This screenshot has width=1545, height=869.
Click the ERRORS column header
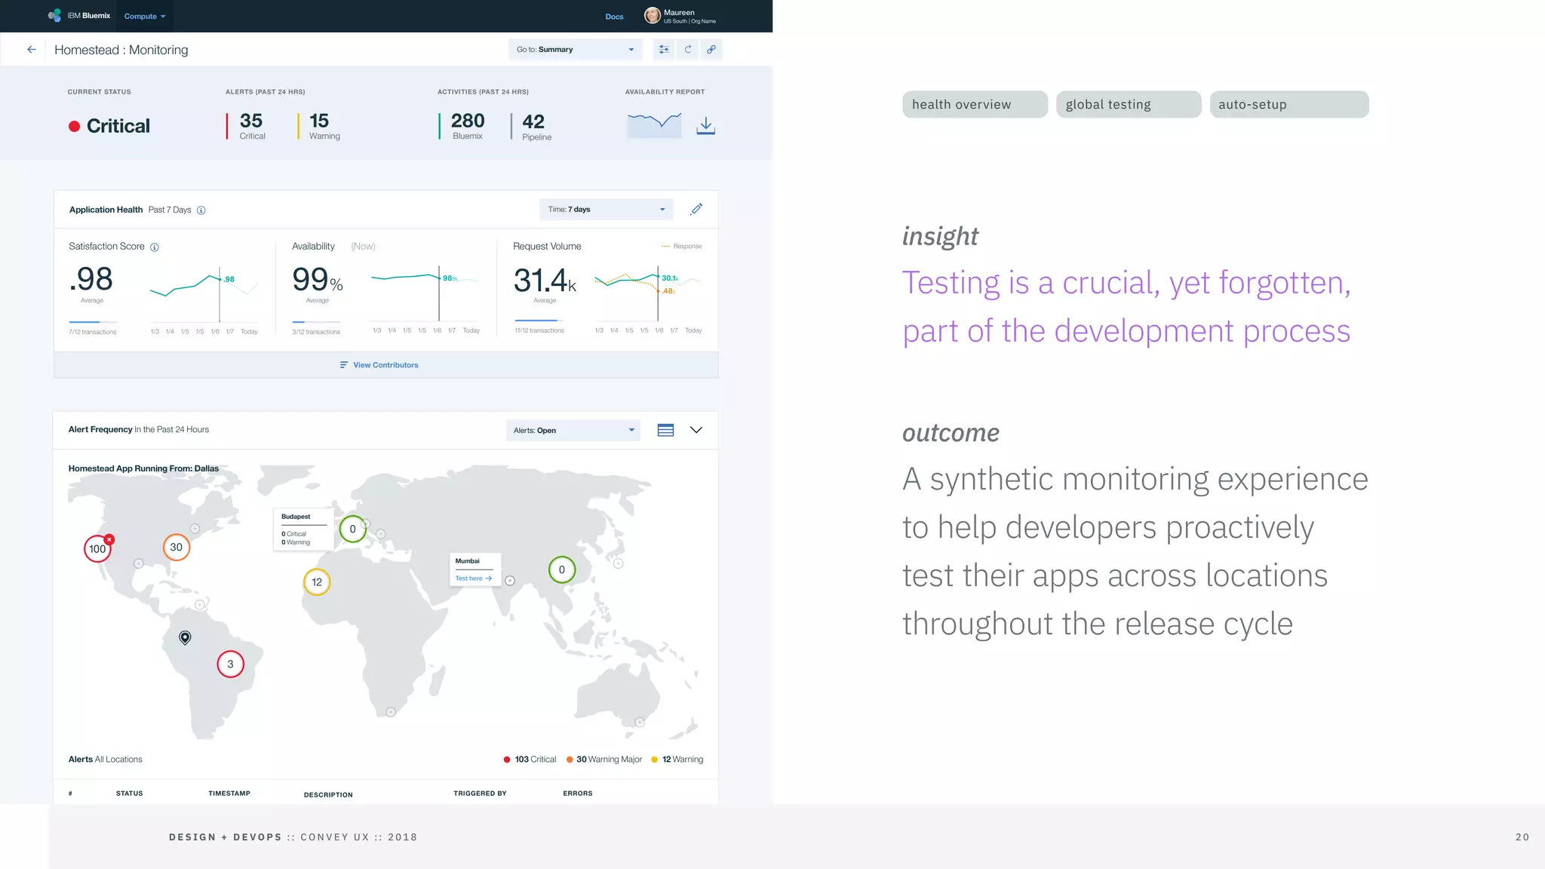click(578, 794)
